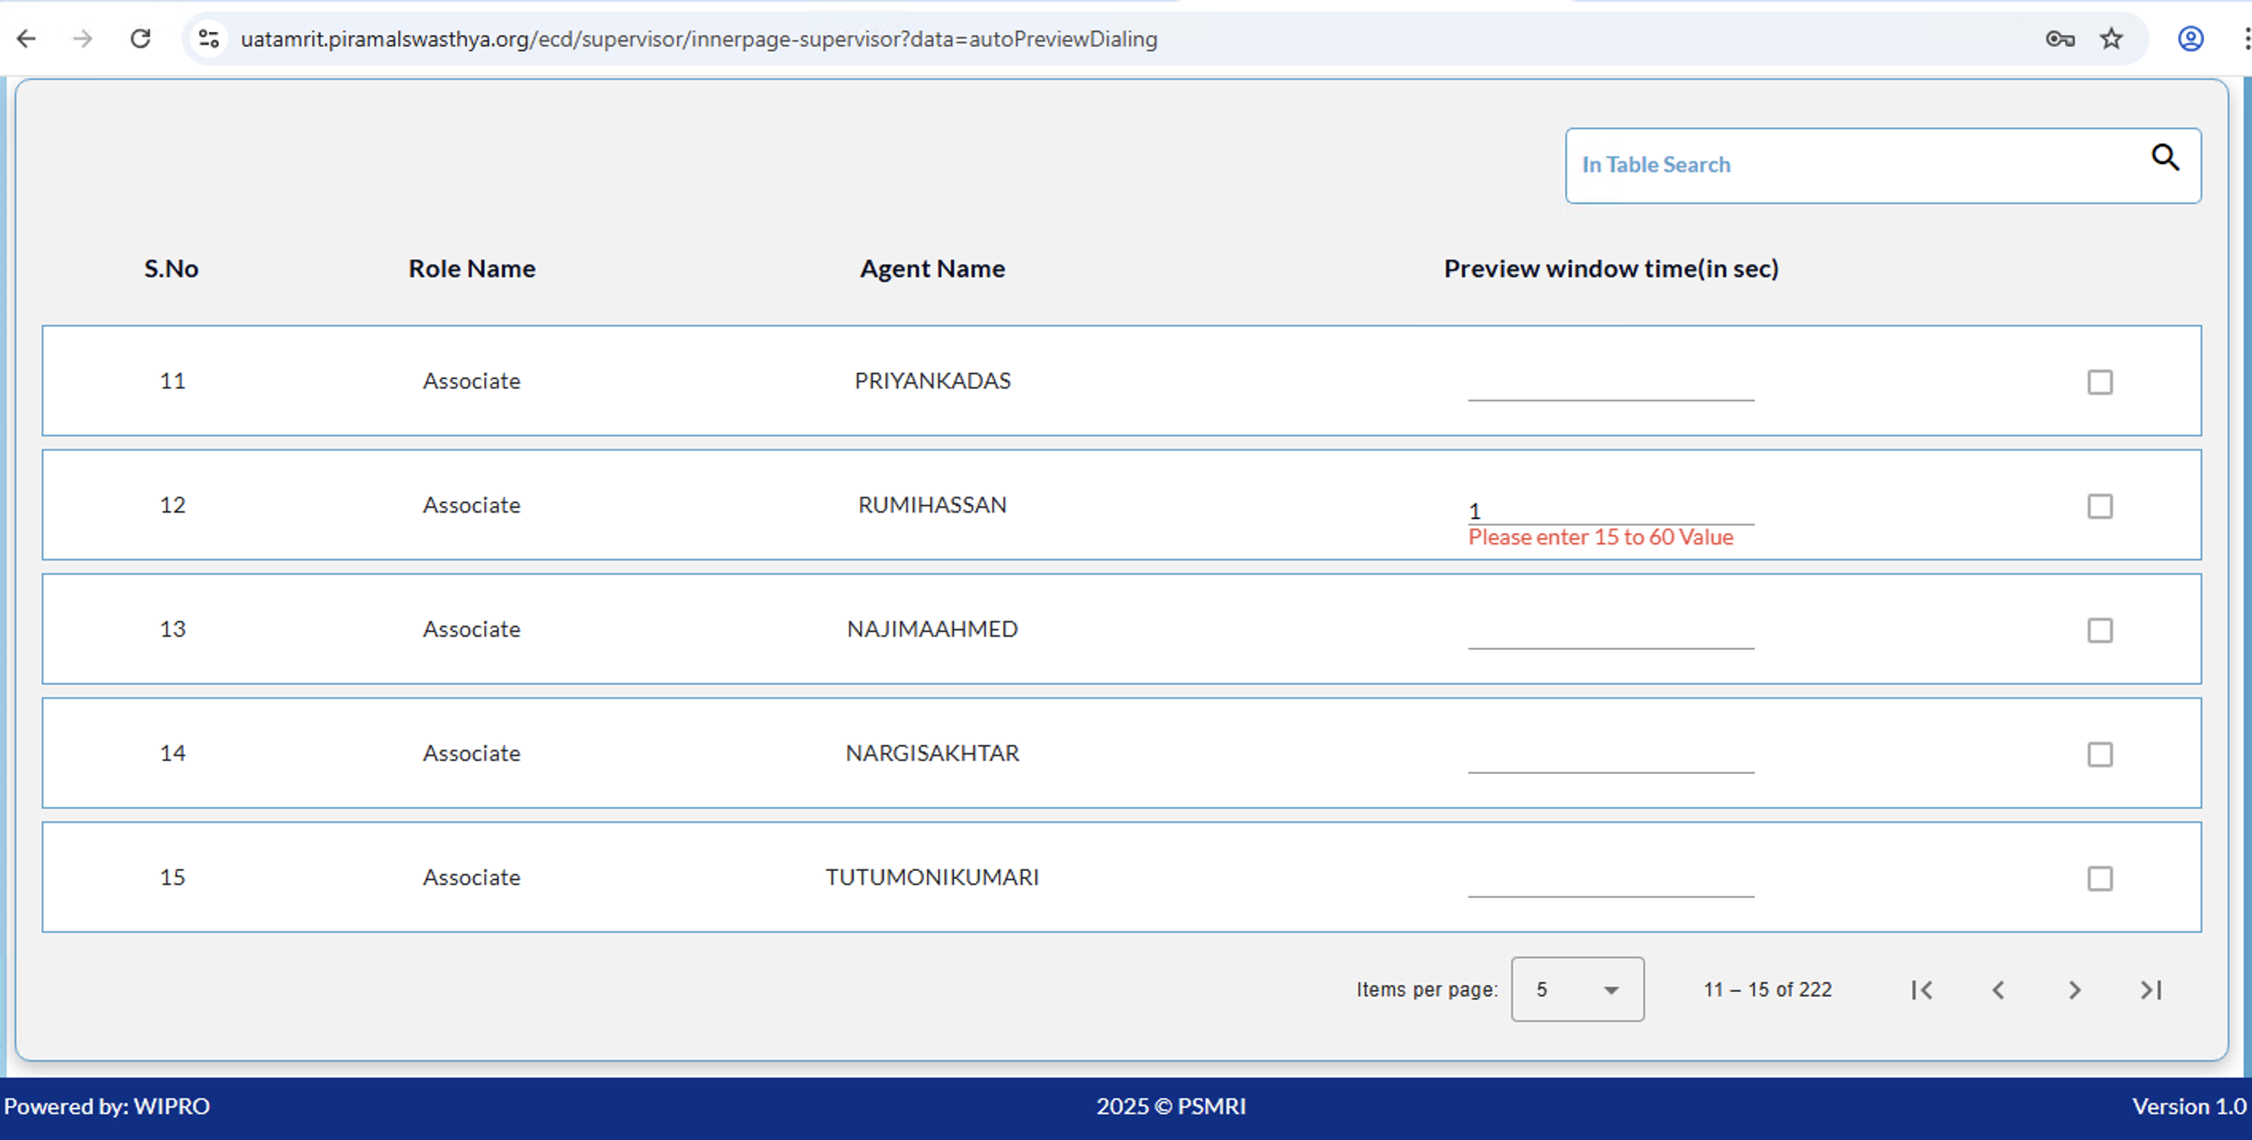
Task: Click serial number 11
Action: click(172, 381)
